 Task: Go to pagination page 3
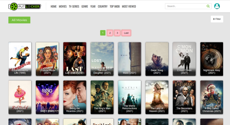coord(117,33)
